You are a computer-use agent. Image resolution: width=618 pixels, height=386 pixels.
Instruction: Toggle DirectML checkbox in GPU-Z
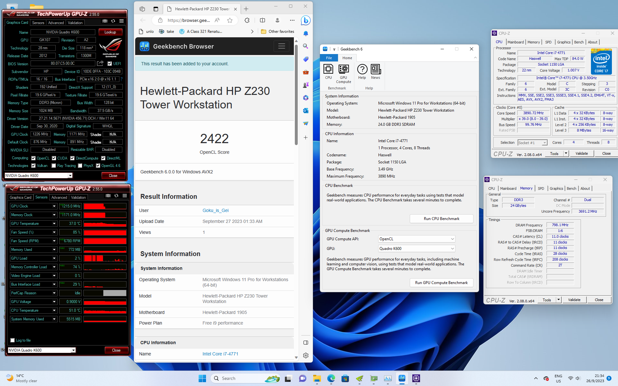pyautogui.click(x=103, y=158)
